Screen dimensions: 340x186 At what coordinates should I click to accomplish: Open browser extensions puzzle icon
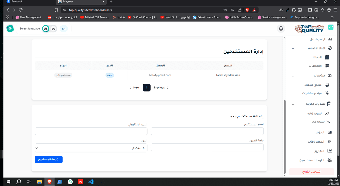[x=294, y=10]
